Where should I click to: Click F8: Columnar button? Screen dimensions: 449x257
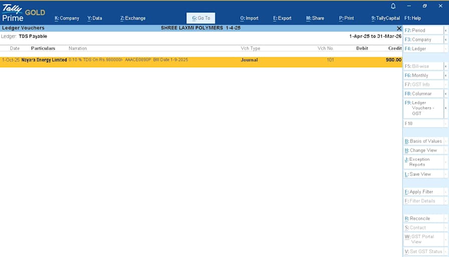423,94
